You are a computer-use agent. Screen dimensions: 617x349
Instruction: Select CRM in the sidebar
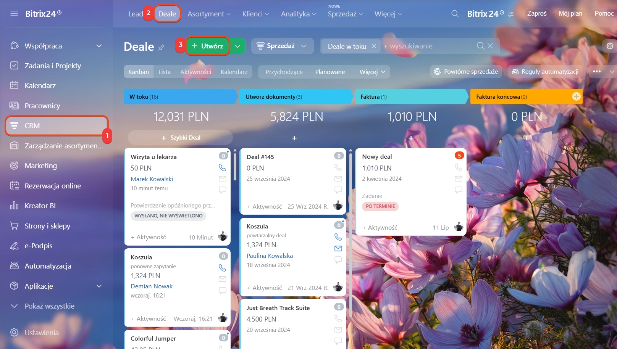coord(57,125)
